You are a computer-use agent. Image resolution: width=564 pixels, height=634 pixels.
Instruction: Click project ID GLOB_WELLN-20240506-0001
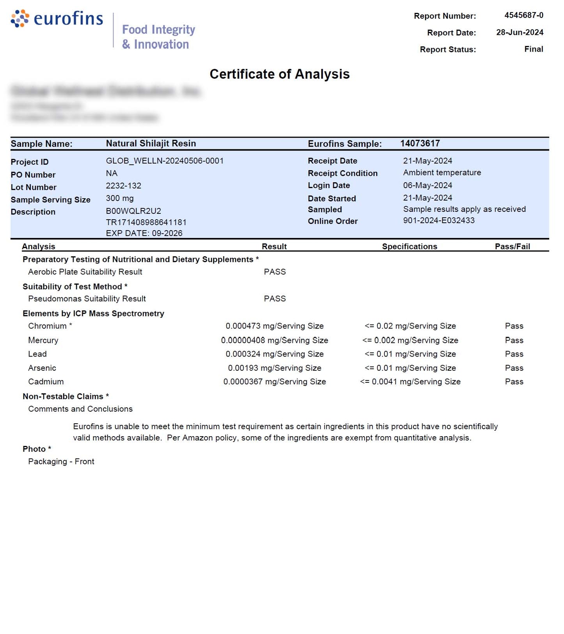pos(165,161)
